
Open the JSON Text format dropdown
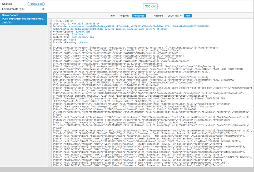175,16
